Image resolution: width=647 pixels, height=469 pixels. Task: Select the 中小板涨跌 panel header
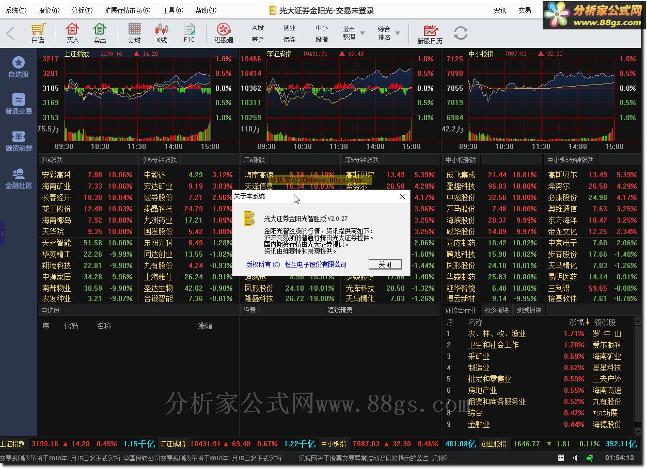click(x=461, y=160)
